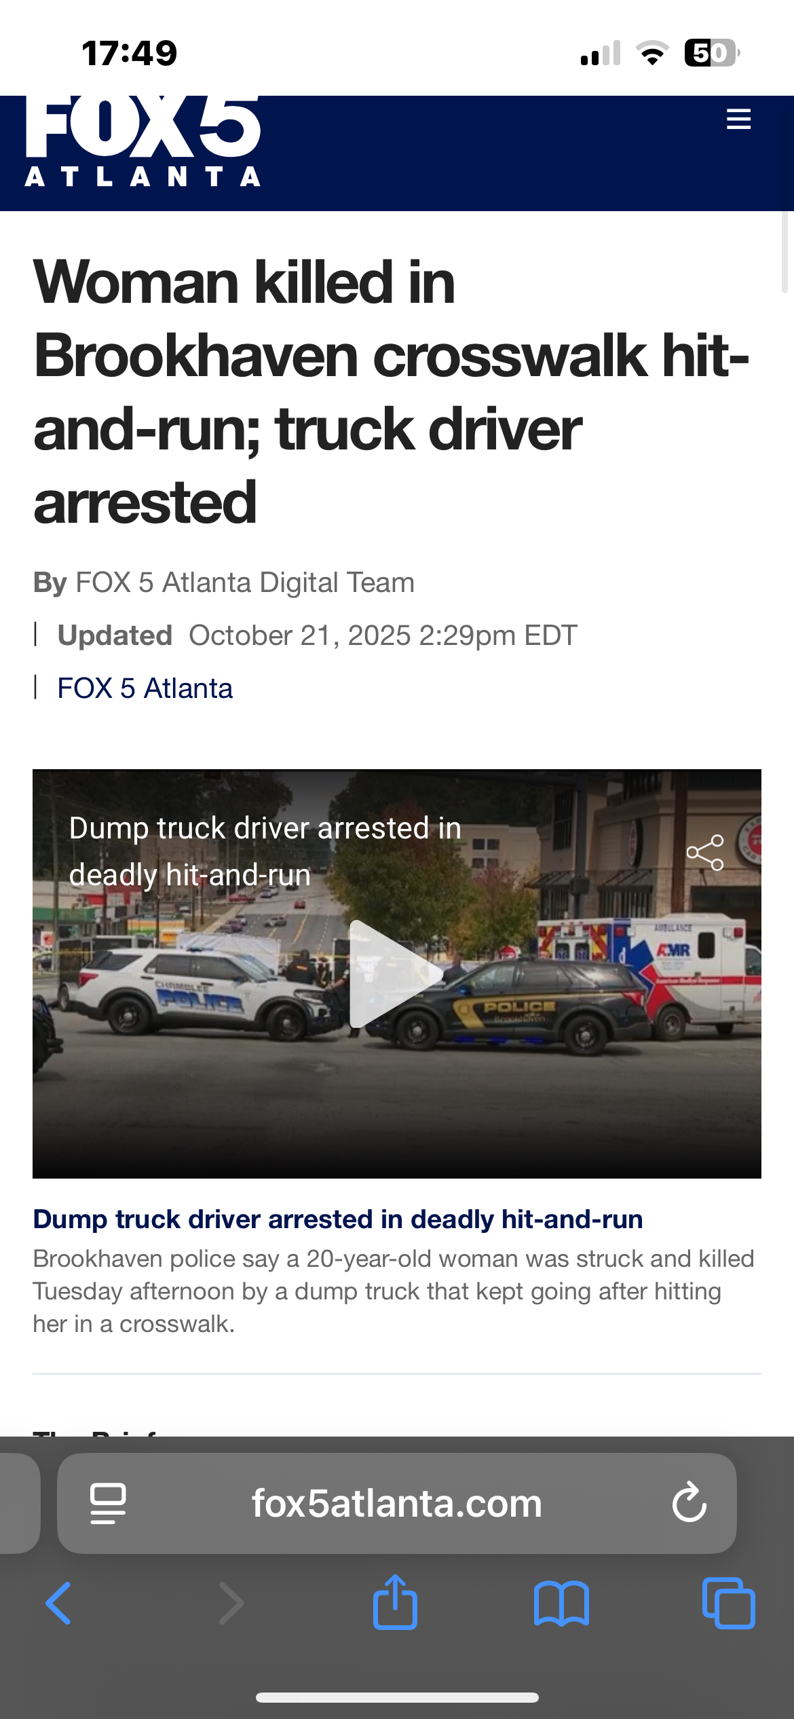Viewport: 794px width, 1719px height.
Task: Tap the fox5atlanta.com address bar
Action: (397, 1503)
